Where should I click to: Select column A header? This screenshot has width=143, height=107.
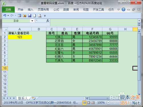click(20, 29)
